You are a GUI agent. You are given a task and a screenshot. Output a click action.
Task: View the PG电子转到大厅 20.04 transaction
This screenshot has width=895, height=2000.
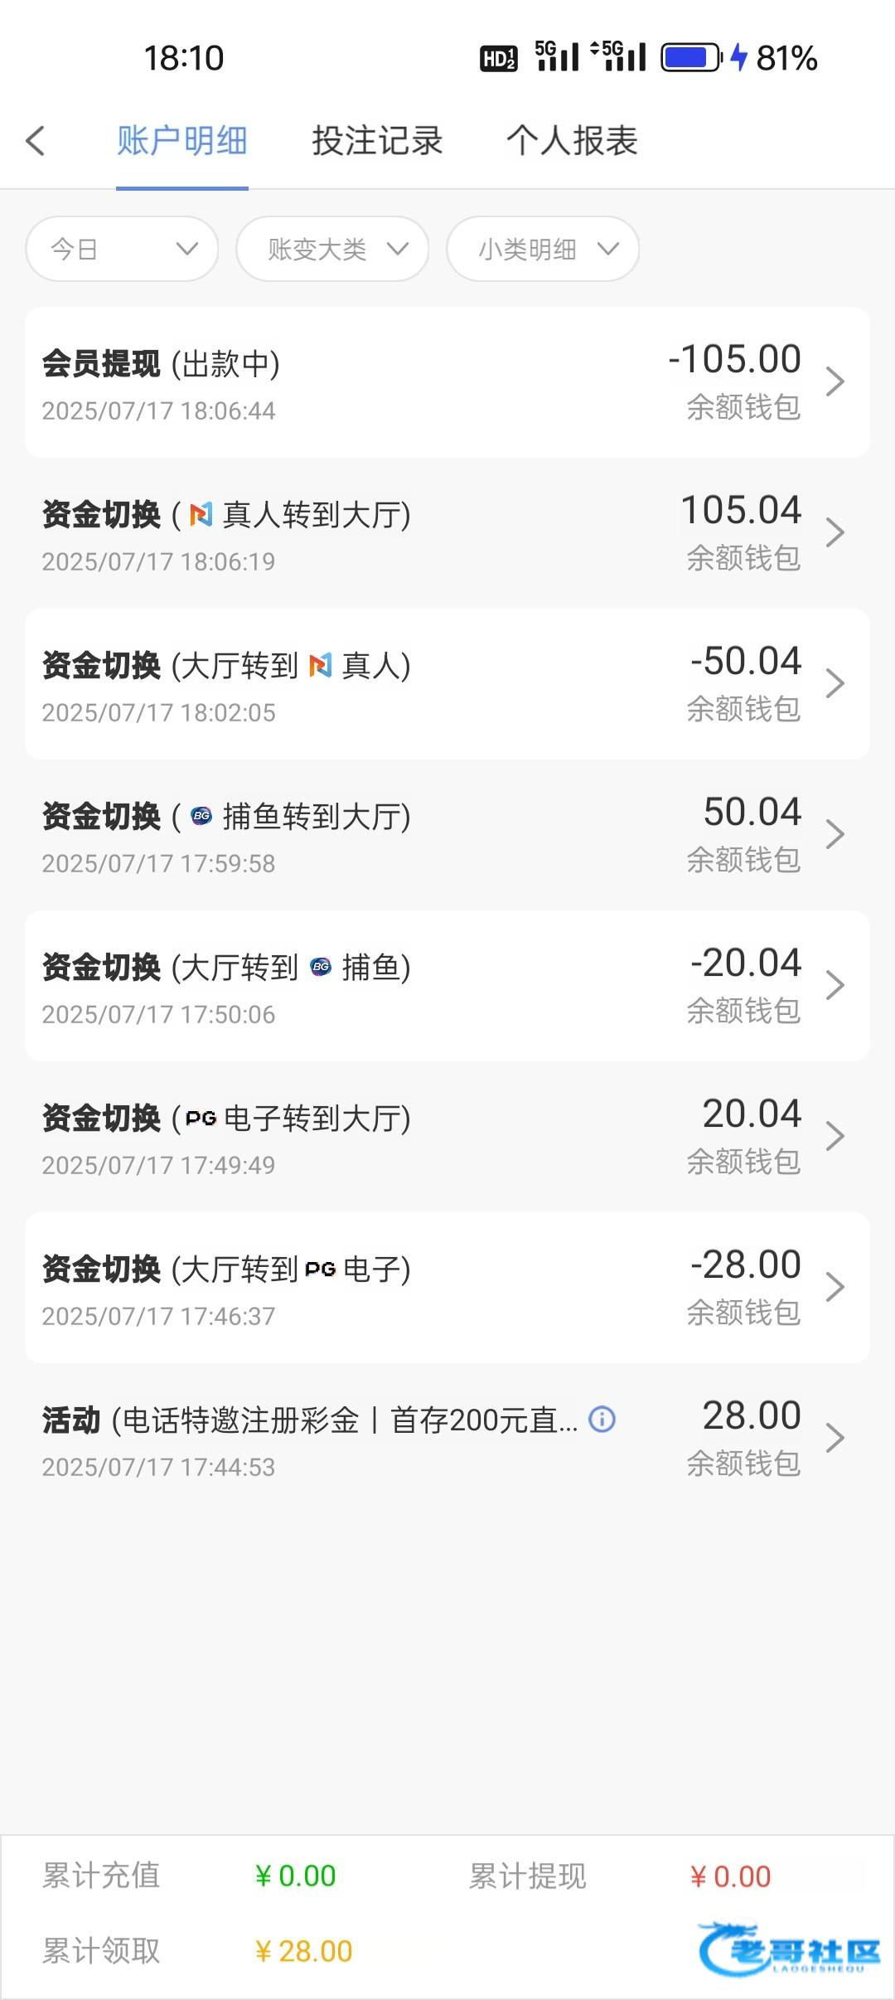coord(331,1136)
